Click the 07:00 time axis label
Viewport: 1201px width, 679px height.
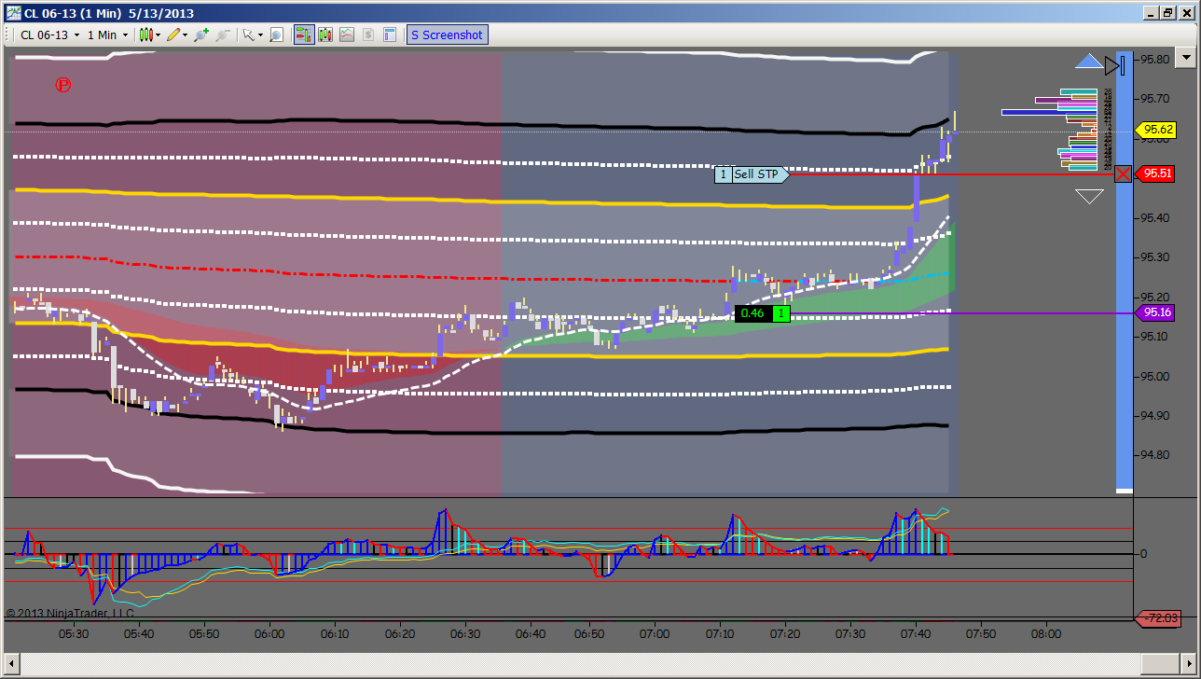point(655,634)
